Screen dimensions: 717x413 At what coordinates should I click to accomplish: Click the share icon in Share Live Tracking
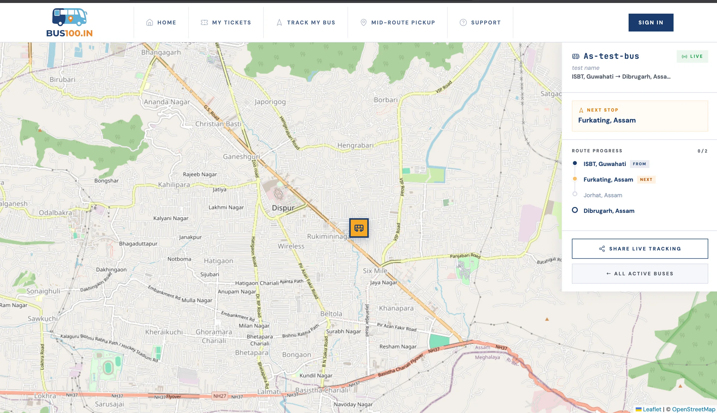[x=602, y=249]
